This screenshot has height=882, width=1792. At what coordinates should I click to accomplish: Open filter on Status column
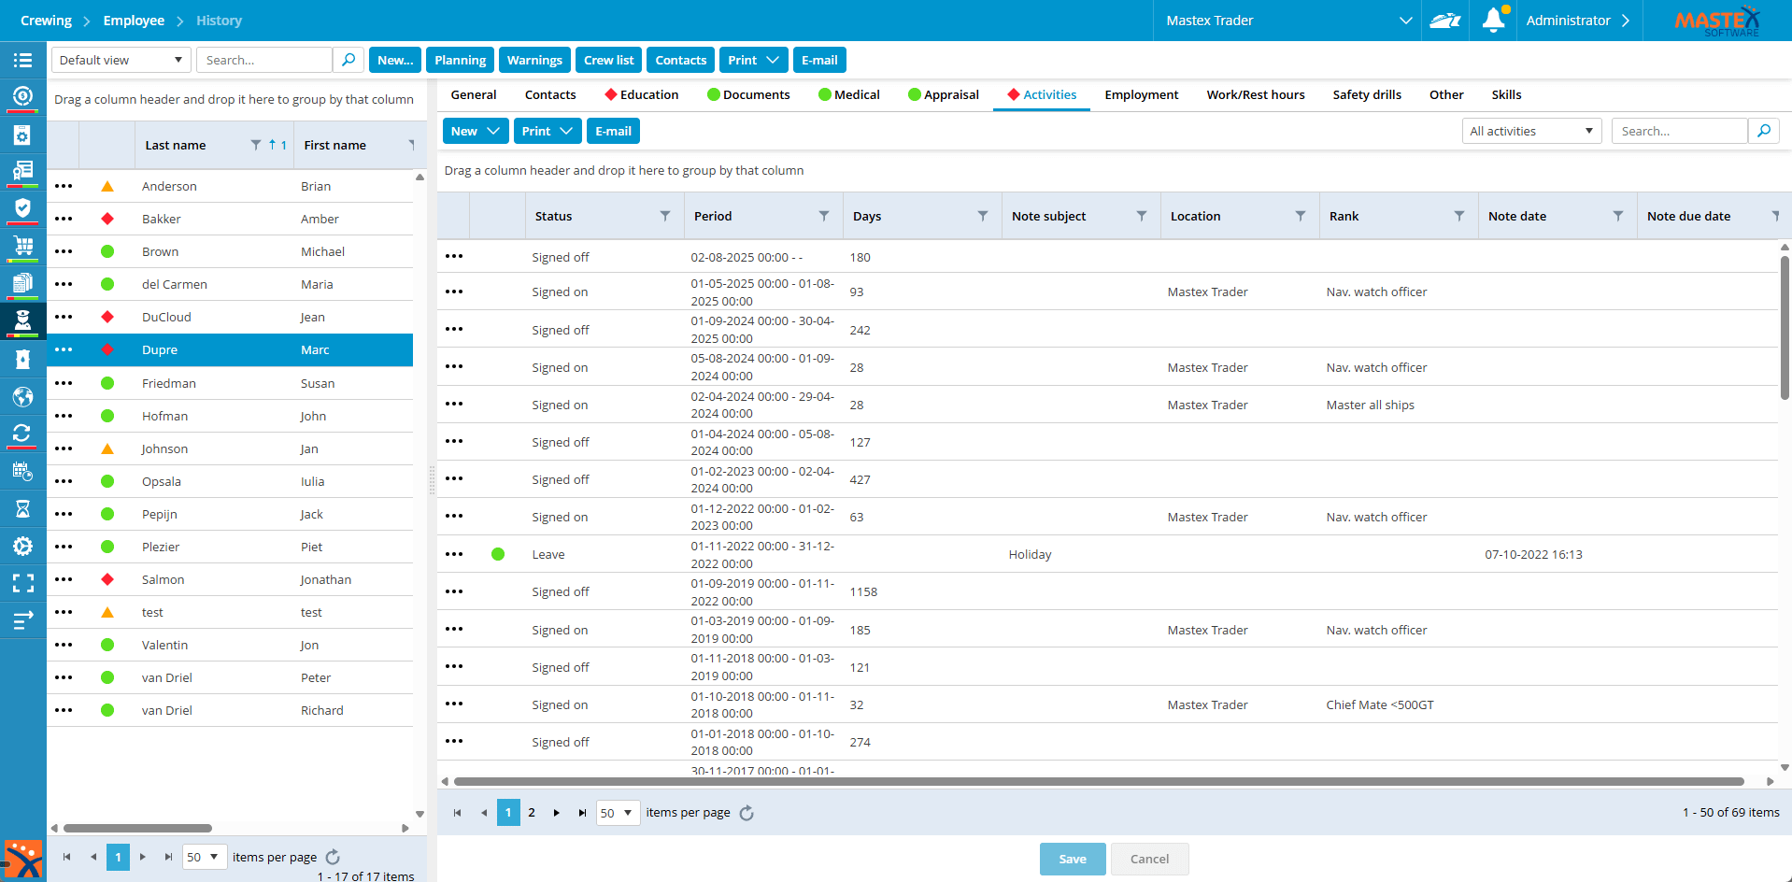coord(665,216)
